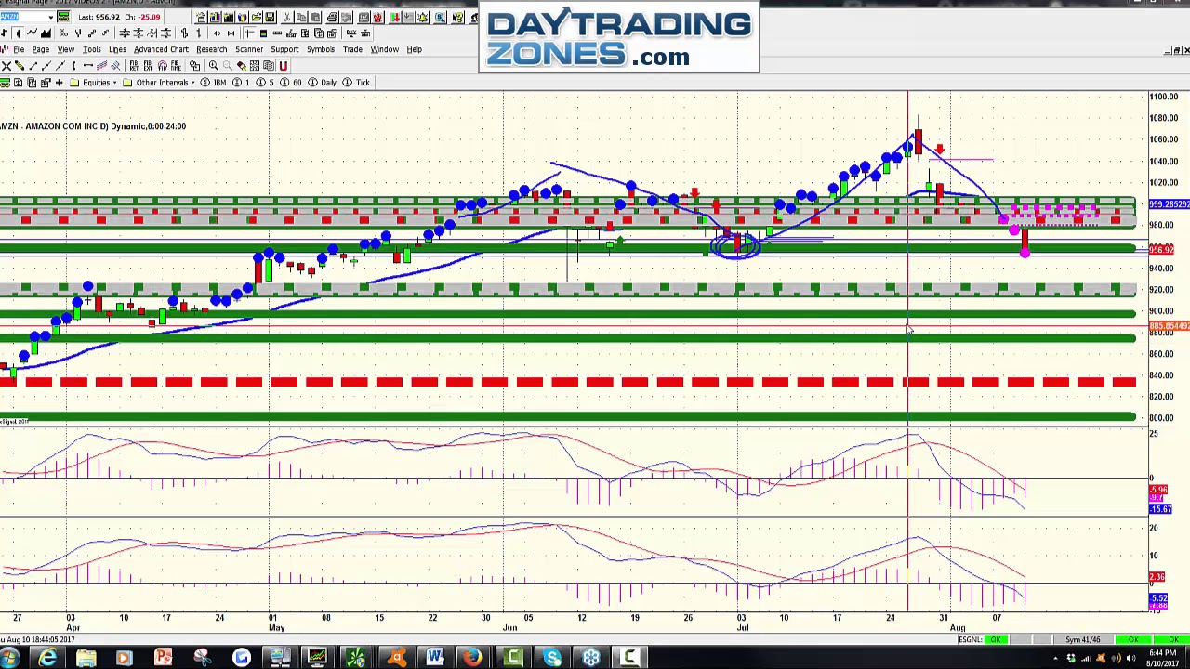The height and width of the screenshot is (669, 1190).
Task: Expand the Other Intervals dropdown
Action: (193, 83)
